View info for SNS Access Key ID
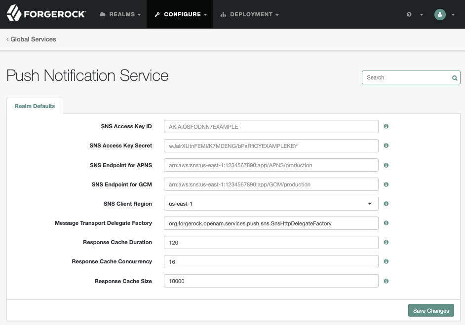Image resolution: width=465 pixels, height=325 pixels. (x=386, y=126)
